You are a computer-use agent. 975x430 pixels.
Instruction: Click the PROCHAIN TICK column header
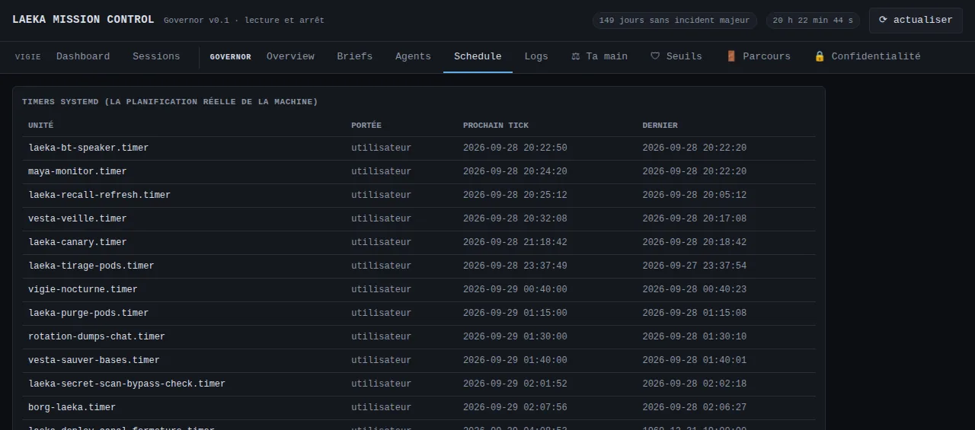496,126
